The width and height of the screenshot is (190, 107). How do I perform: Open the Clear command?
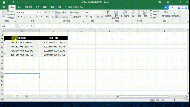click(x=153, y=18)
